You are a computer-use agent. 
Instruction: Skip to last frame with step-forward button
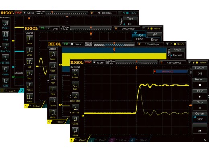pos(200,129)
